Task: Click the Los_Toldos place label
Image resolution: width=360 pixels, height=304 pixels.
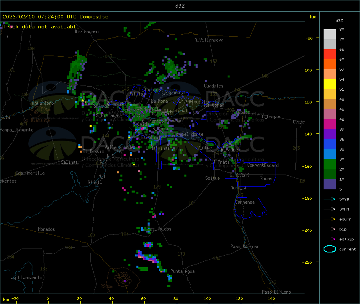Action: click(x=160, y=229)
